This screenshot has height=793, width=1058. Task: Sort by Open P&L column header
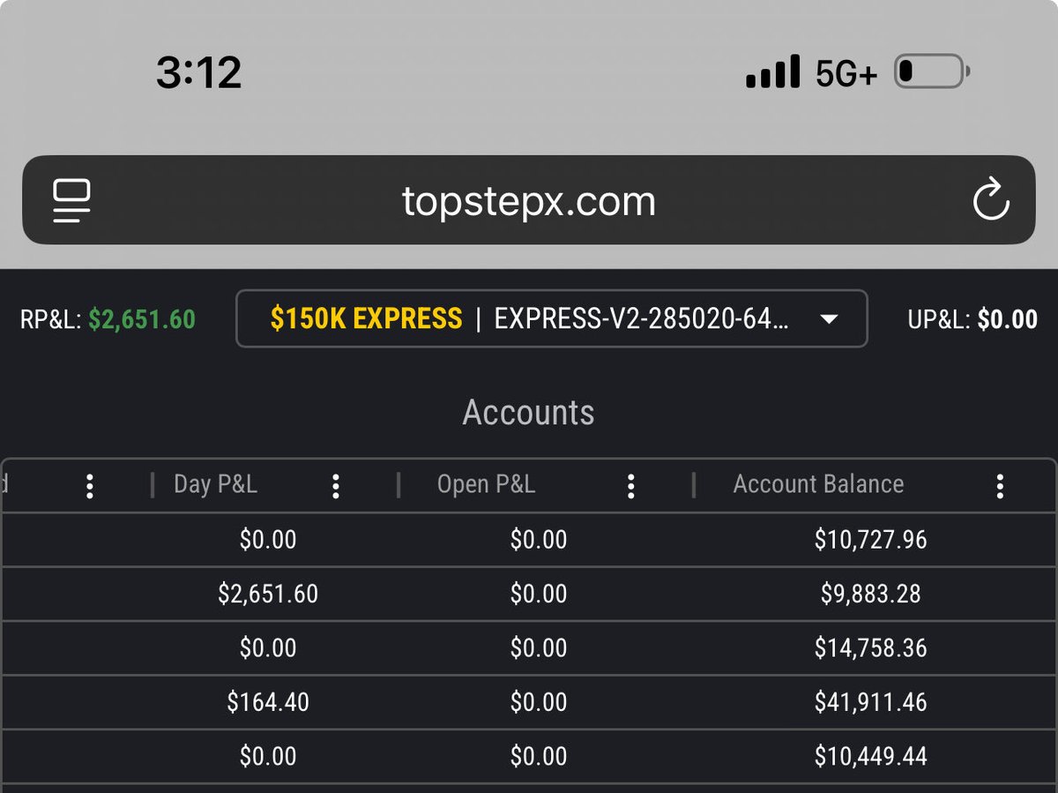tap(486, 484)
